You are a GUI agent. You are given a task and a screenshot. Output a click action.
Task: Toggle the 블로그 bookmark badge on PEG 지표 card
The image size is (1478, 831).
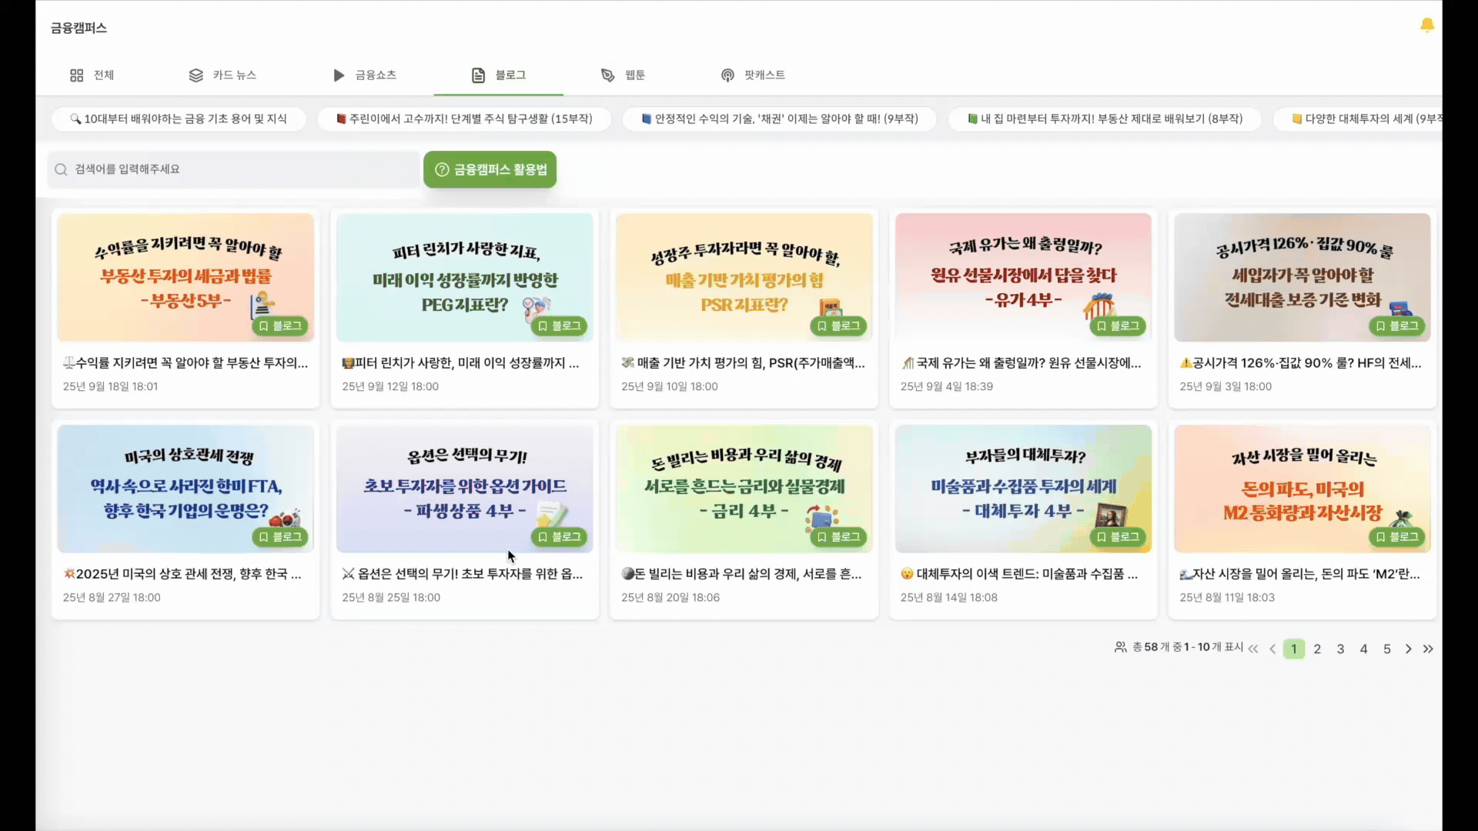coord(560,326)
